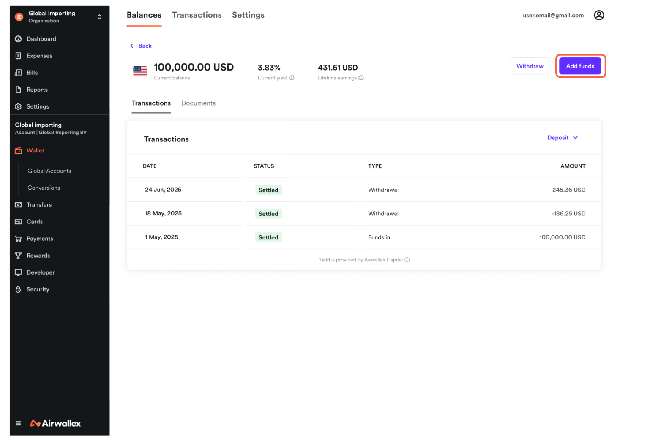This screenshot has height=446, width=661.
Task: Click the Lifetime earnings info icon
Action: (x=361, y=78)
